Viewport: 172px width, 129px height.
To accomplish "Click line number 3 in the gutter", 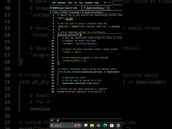I will point(53,21).
